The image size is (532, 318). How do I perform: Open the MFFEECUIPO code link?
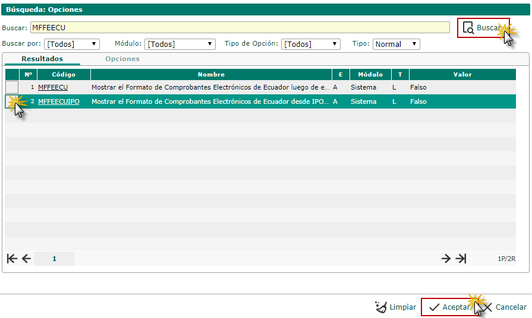(59, 101)
